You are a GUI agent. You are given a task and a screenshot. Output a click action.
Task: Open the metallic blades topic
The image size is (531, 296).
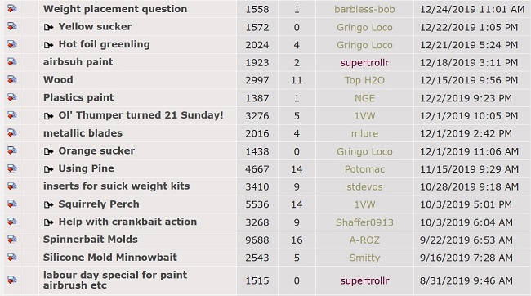(x=83, y=133)
